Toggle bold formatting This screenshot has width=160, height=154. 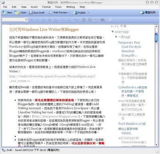click(x=32, y=20)
